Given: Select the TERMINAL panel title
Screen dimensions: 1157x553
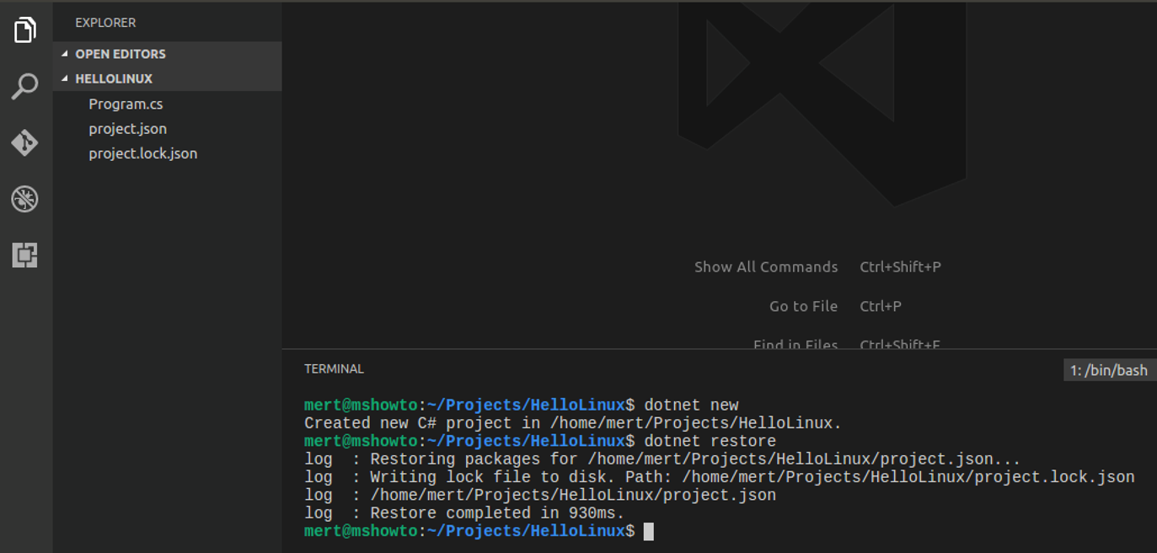Looking at the screenshot, I should [334, 368].
